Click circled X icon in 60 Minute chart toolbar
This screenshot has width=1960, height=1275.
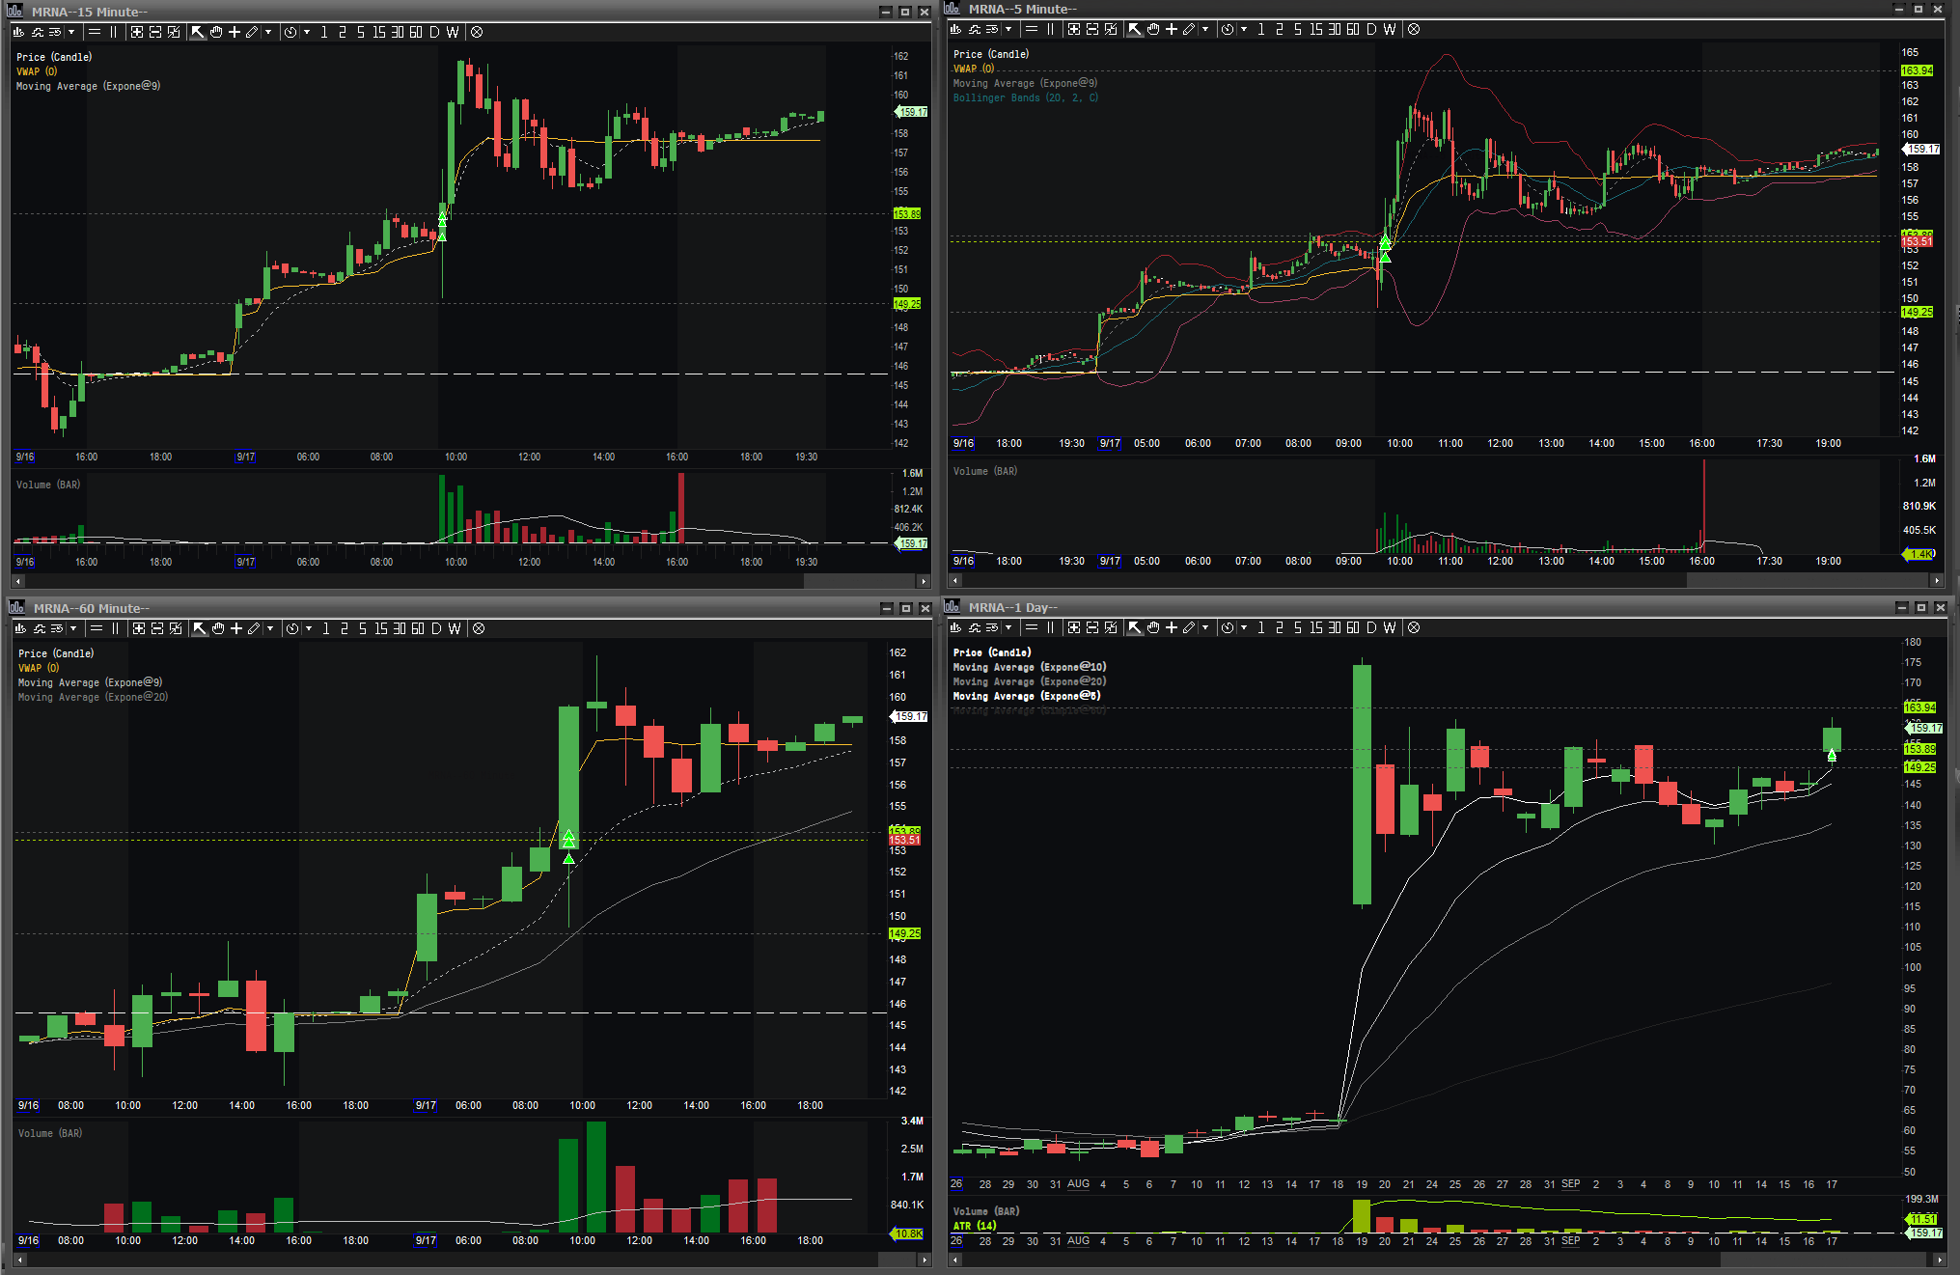(479, 628)
